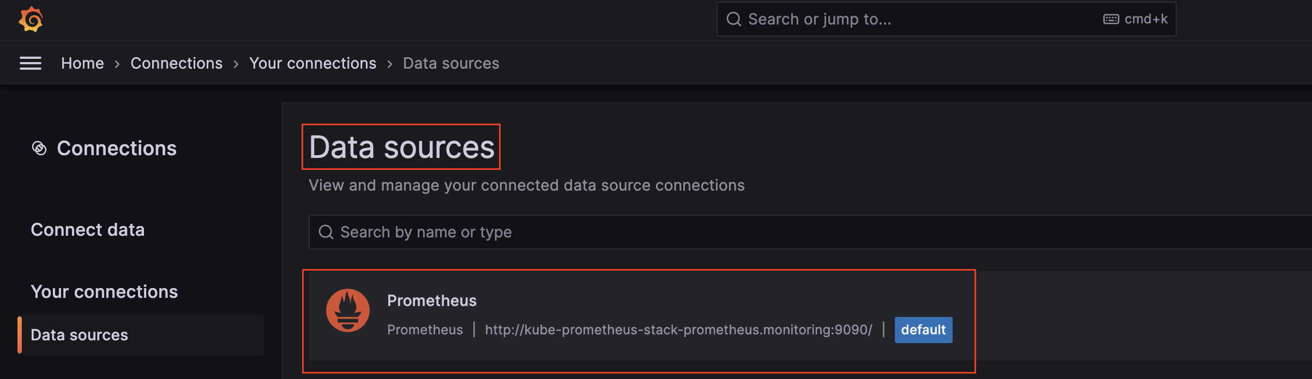Open Your connections sidebar section
The image size is (1312, 379).
[x=104, y=292]
